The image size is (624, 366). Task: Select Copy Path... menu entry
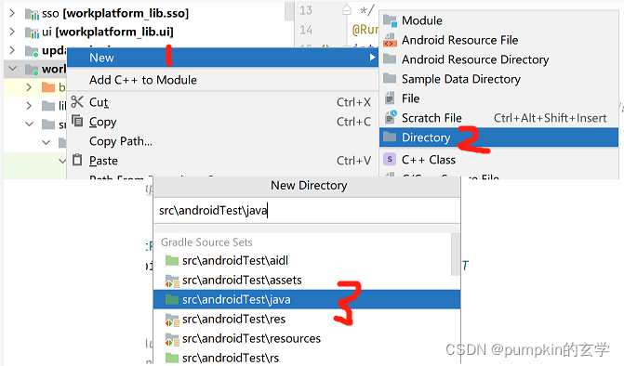click(222, 141)
